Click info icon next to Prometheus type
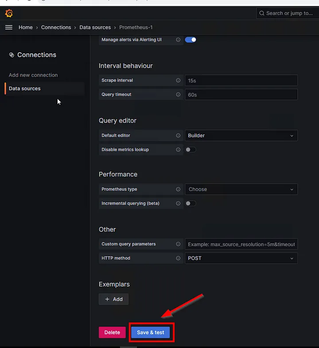 tap(178, 189)
